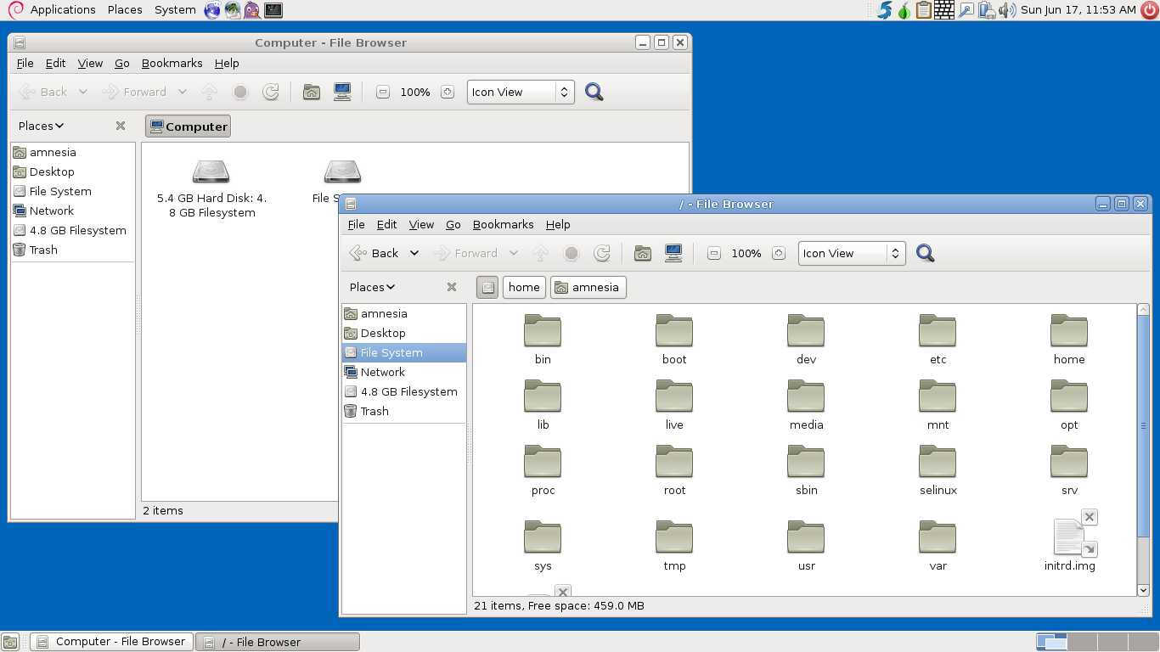1160x652 pixels.
Task: Select the 5.4 GB Hard Disk drive icon
Action: [x=211, y=172]
